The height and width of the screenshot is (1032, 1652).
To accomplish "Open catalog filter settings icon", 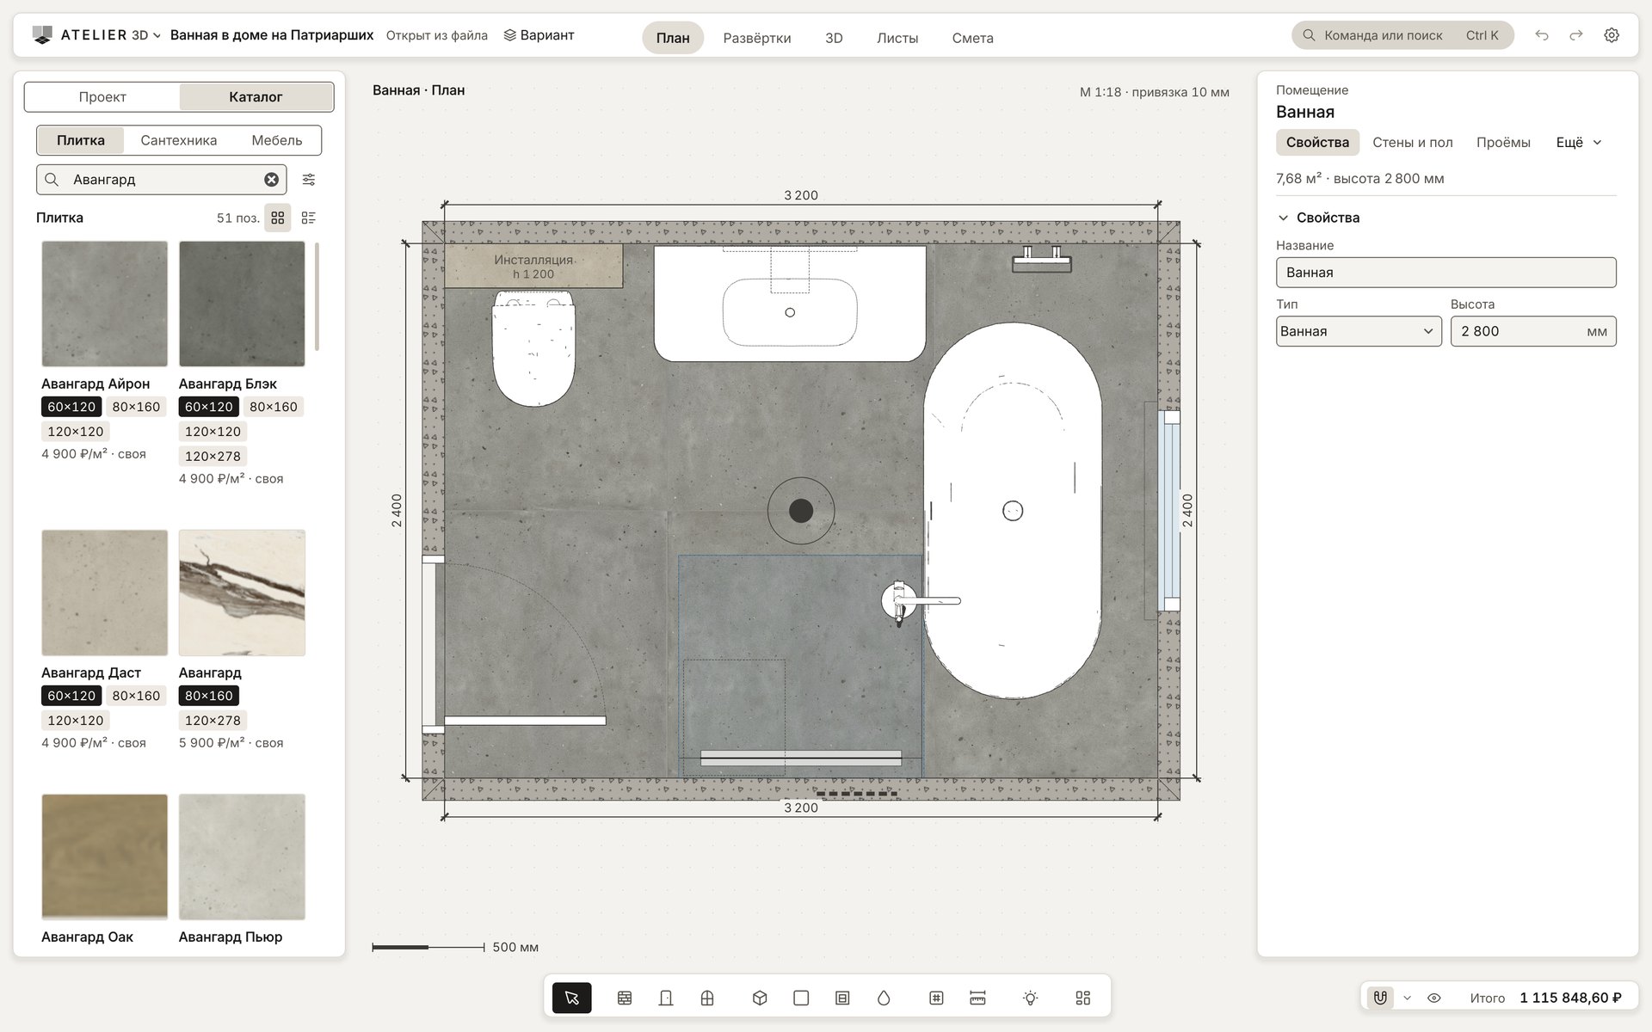I will [x=309, y=180].
